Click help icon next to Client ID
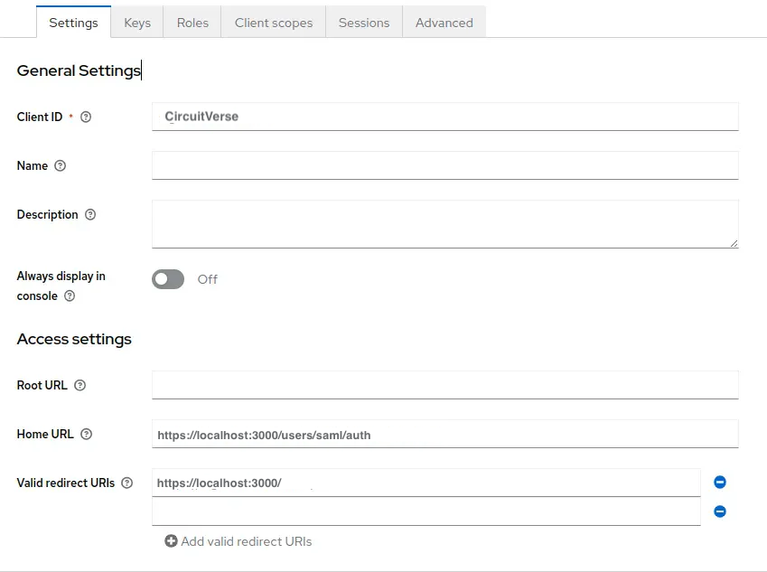This screenshot has height=572, width=767. (x=86, y=117)
